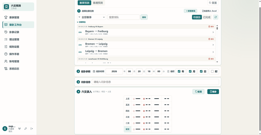This screenshot has width=261, height=135.
Task: Select moving yang (circle) for 上爻
Action: pos(136,99)
